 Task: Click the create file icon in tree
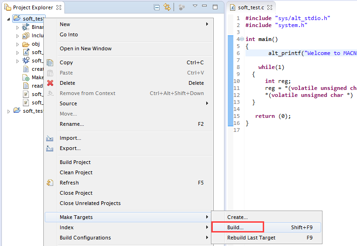(26, 69)
